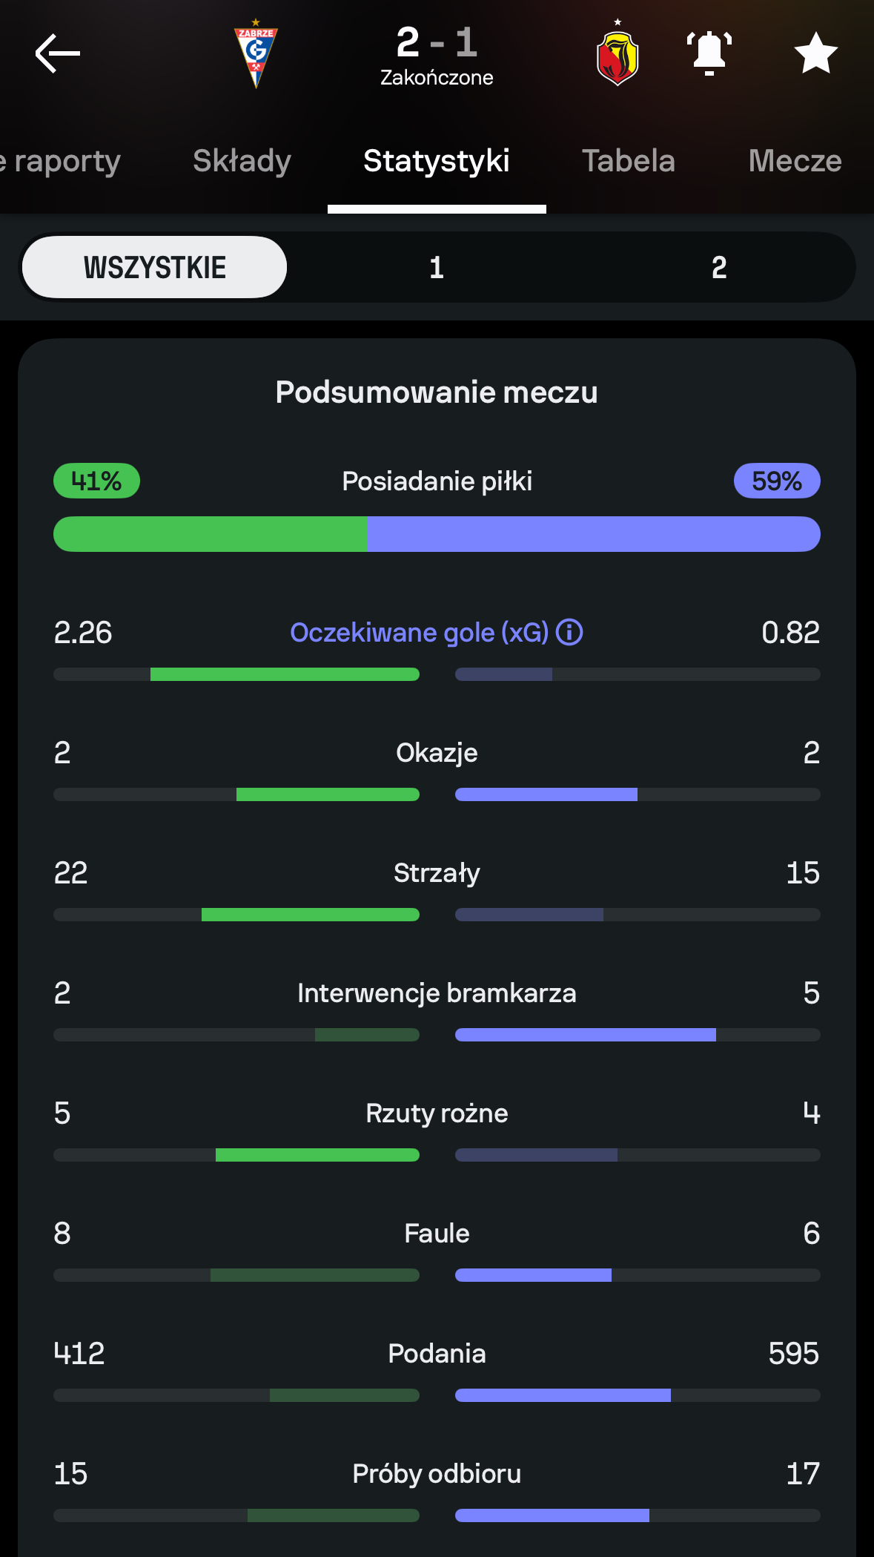Tap the 2 - 1 final score
The height and width of the screenshot is (1557, 874).
point(437,42)
